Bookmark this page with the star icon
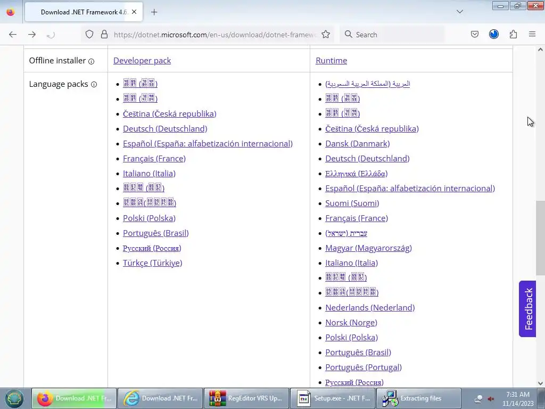This screenshot has height=409, width=545. click(326, 35)
